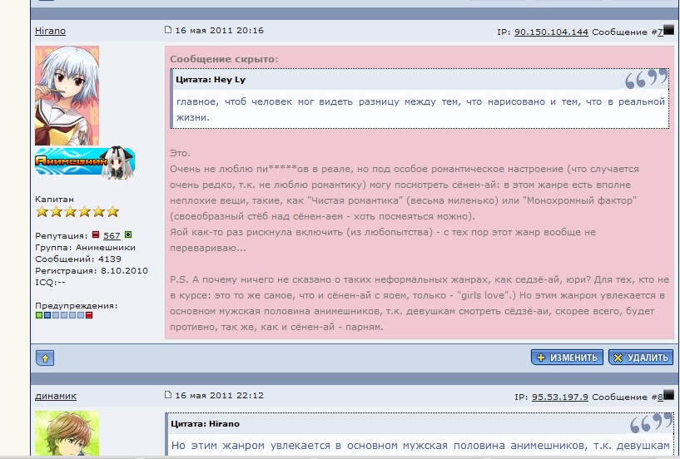This screenshot has height=459, width=680.
Task: Click the Капитан gold star rating
Action: pyautogui.click(x=77, y=212)
